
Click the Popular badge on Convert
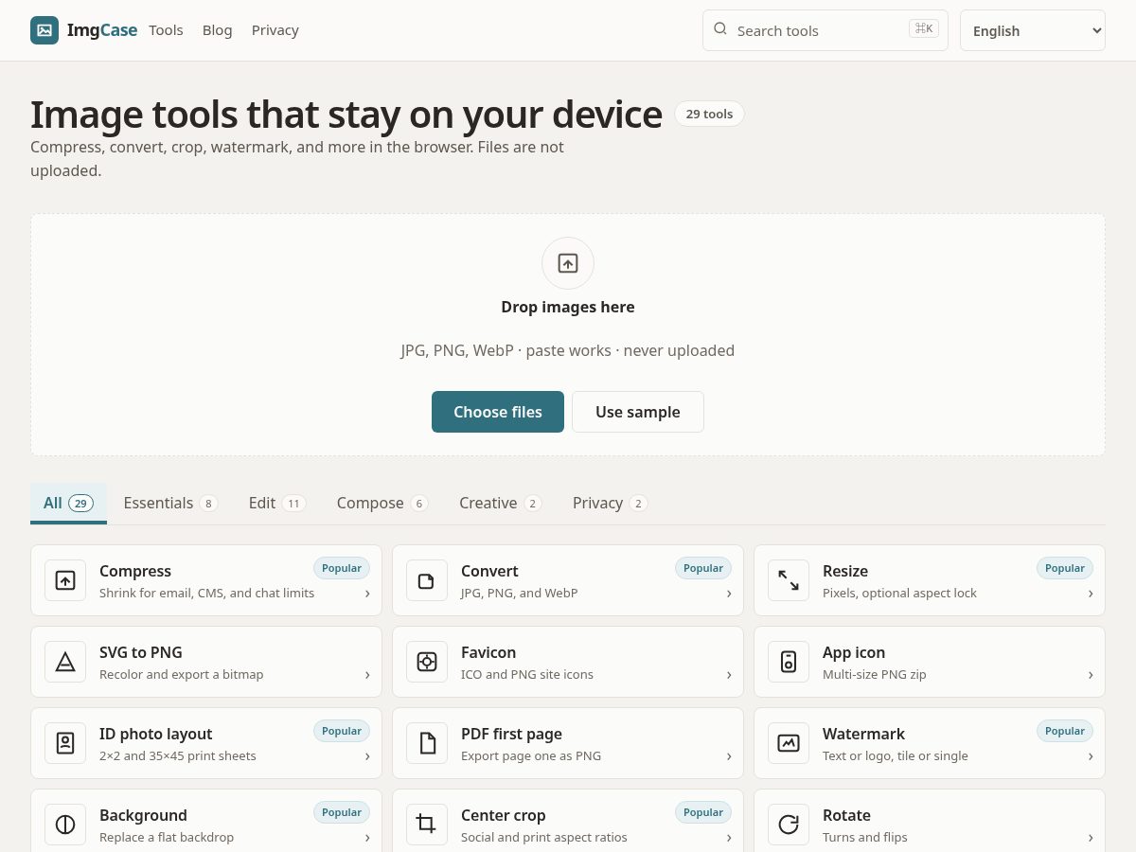tap(703, 568)
